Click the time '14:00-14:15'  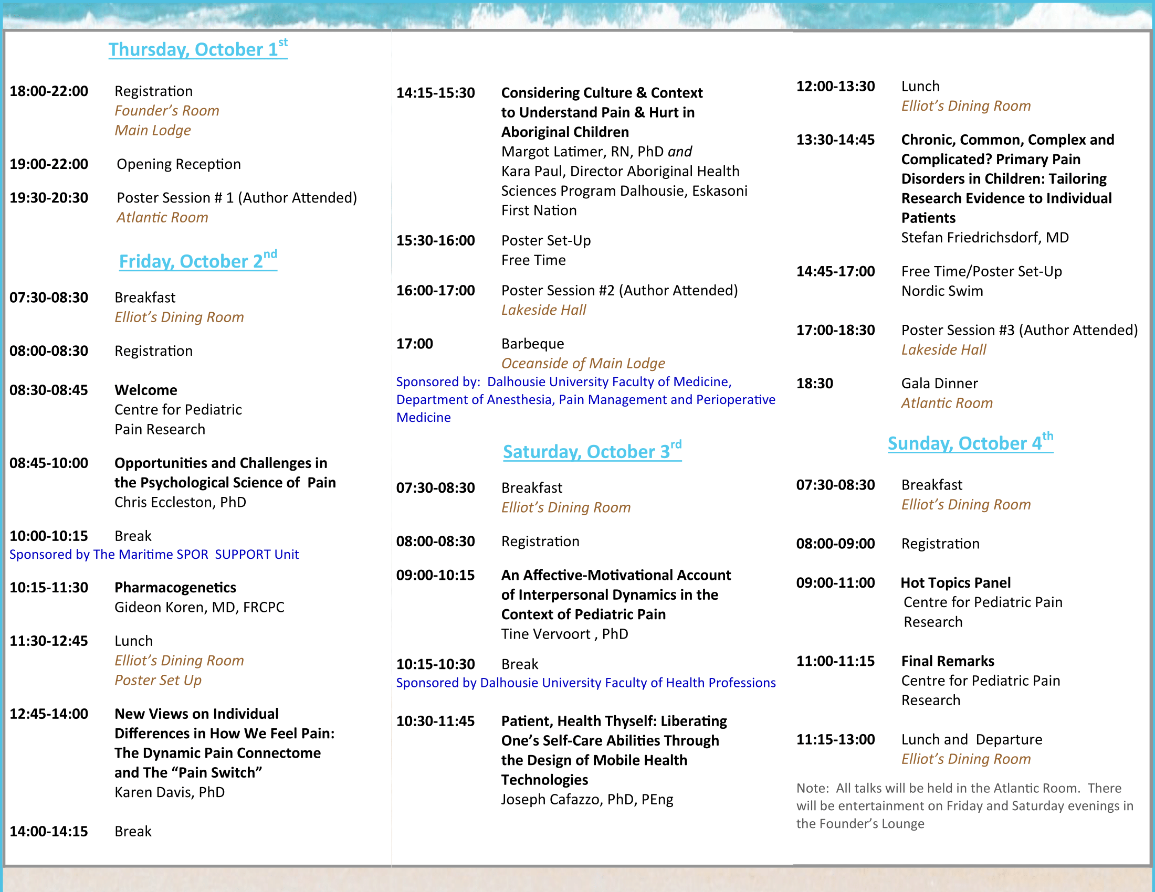pos(49,831)
